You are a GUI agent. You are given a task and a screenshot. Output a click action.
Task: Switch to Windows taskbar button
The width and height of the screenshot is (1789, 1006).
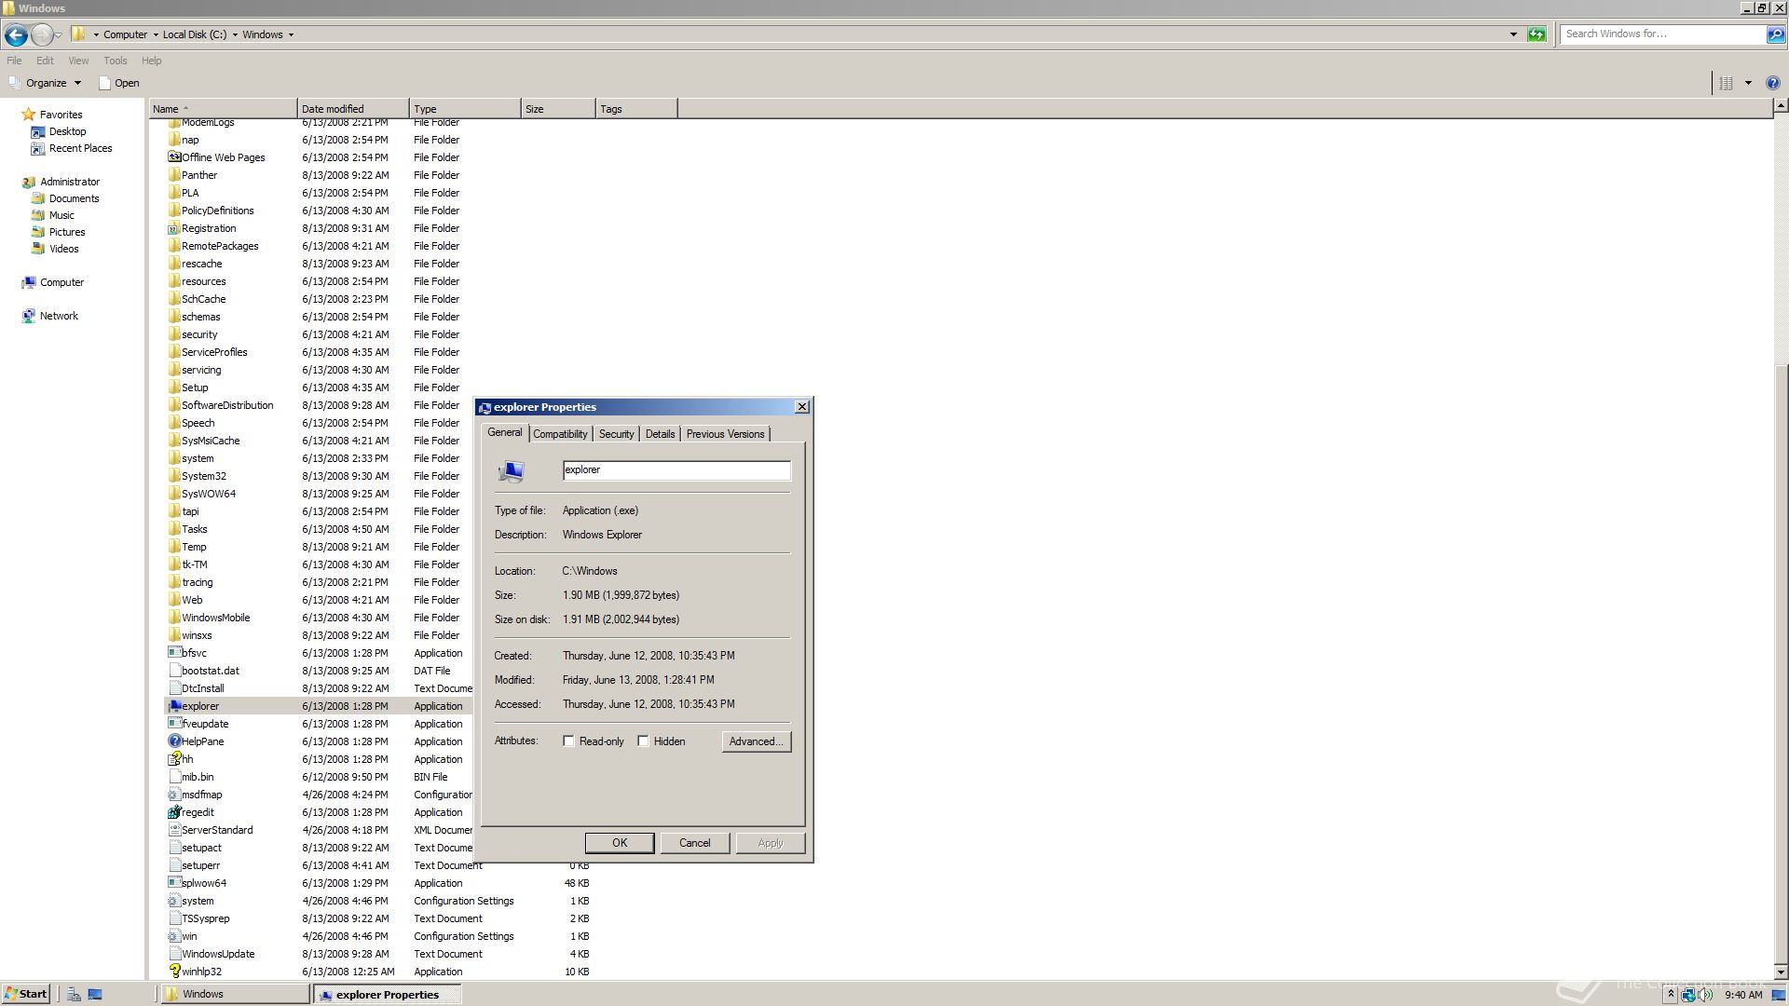234,994
